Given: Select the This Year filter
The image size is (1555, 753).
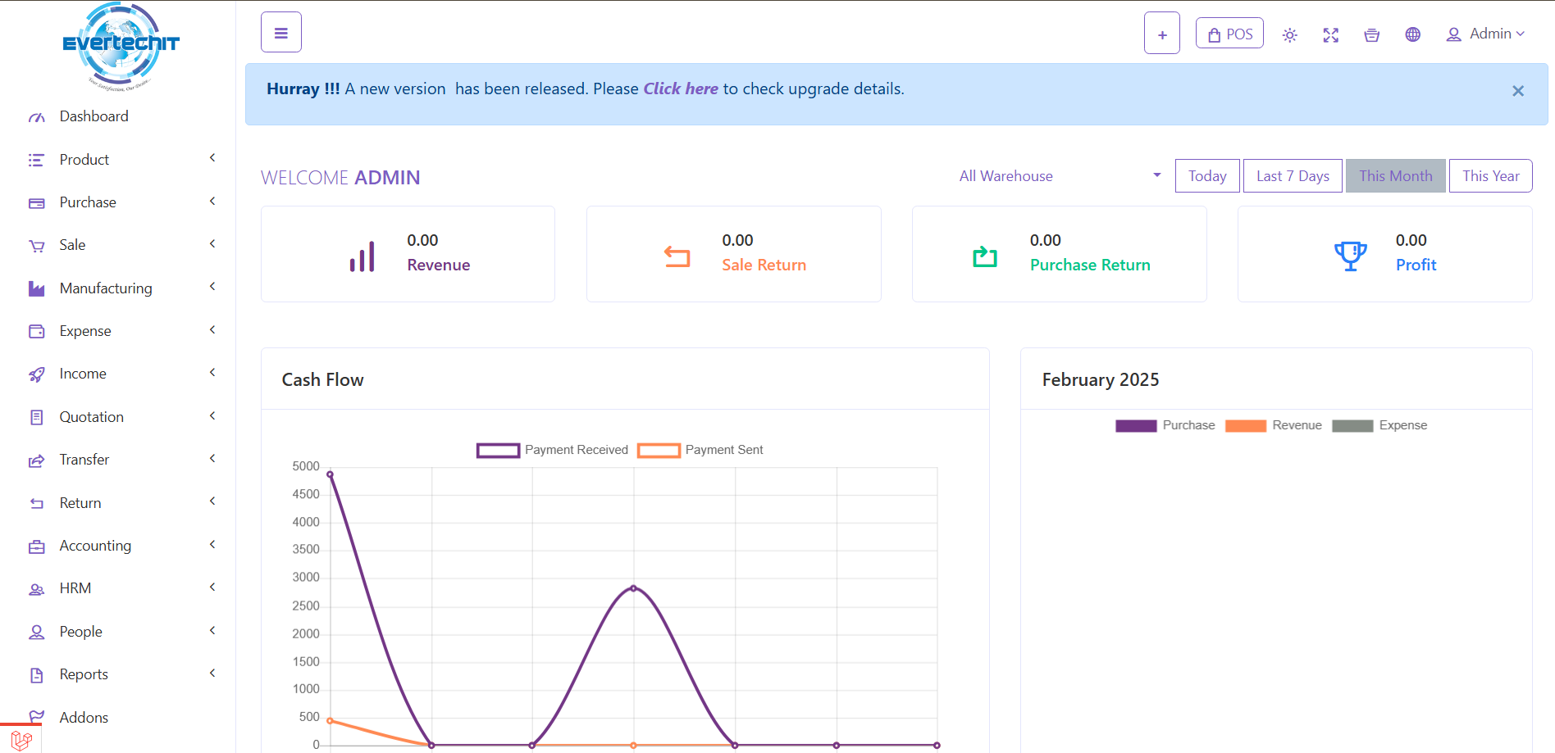Looking at the screenshot, I should 1490,176.
